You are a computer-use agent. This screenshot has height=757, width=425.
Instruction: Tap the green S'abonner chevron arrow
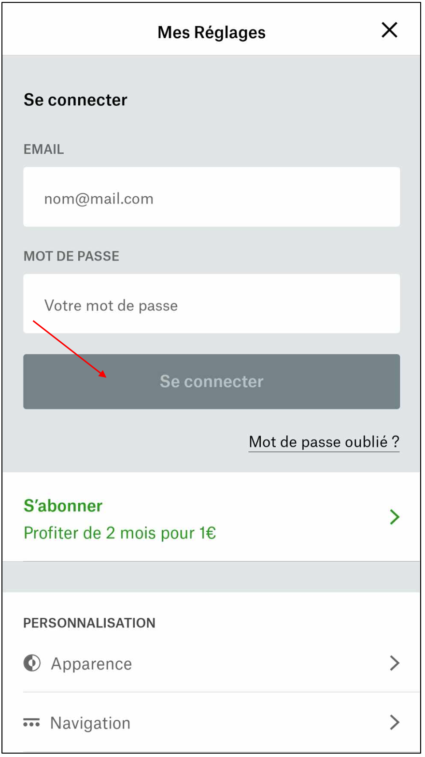tap(395, 517)
